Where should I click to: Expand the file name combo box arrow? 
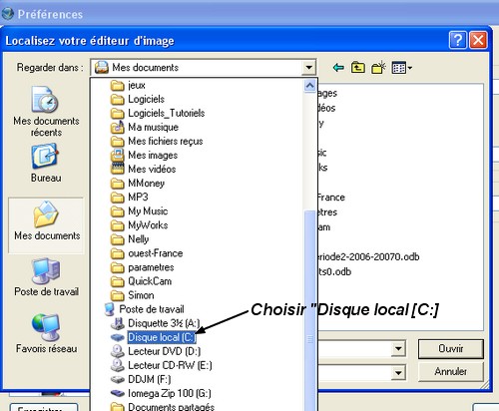point(398,349)
